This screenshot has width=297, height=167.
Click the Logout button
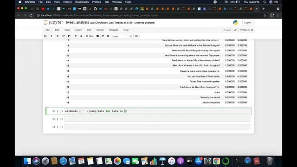click(x=248, y=23)
